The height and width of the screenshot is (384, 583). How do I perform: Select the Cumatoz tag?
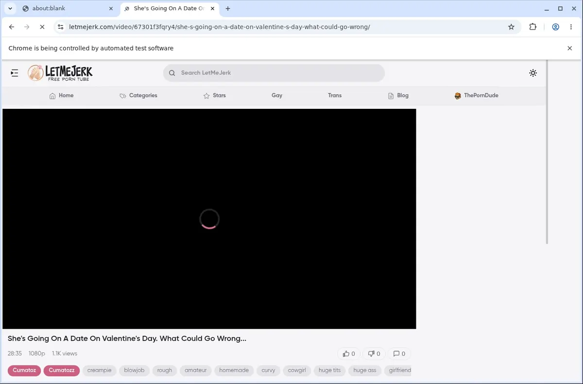[24, 370]
